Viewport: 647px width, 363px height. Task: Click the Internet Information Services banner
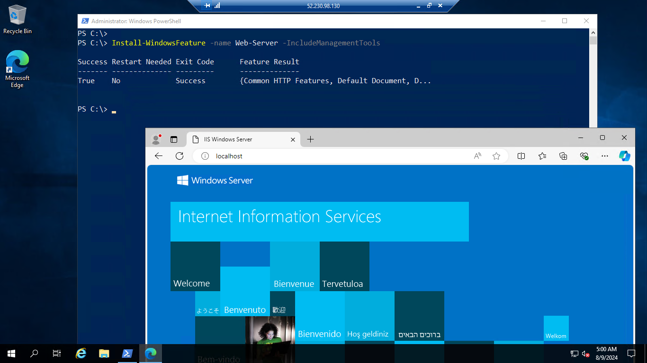320,222
